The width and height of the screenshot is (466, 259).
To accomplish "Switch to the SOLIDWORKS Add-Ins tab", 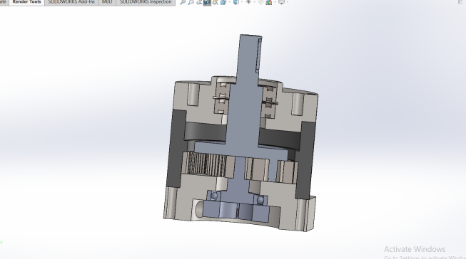I will point(71,2).
